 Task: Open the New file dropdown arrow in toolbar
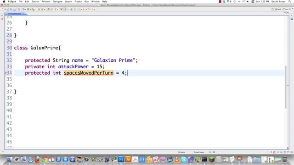pos(5,9)
